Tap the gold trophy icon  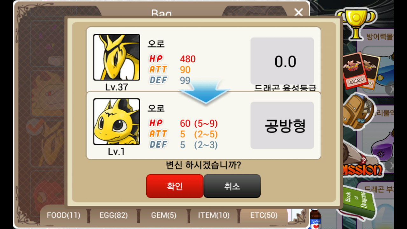coord(356,24)
